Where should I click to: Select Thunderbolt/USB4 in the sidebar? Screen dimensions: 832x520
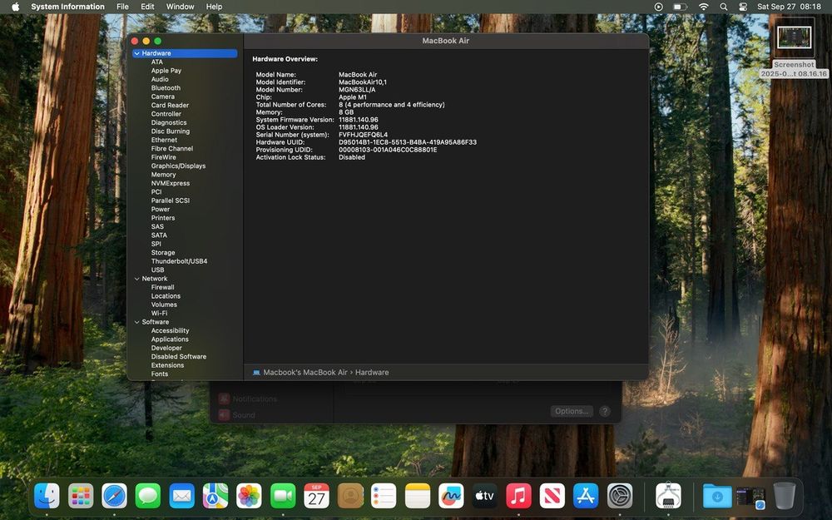179,261
